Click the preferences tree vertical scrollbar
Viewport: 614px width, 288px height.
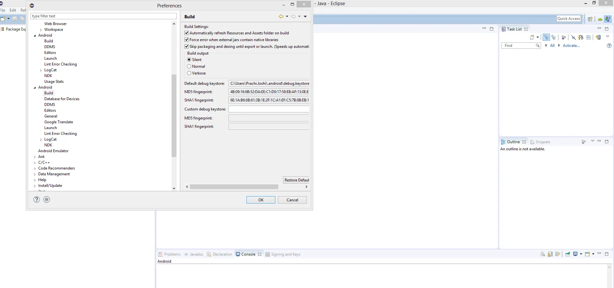click(x=174, y=116)
